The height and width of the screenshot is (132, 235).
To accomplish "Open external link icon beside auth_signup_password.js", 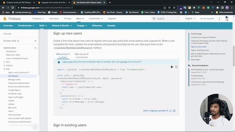I will [x=174, y=111].
